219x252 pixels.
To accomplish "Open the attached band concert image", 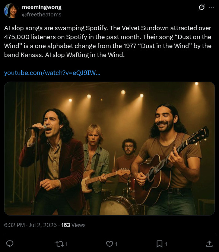I will 110,148.
